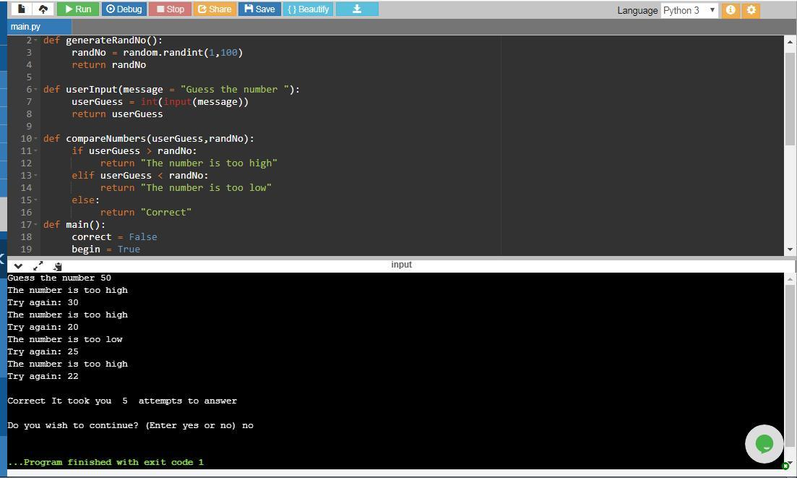Screen dimensions: 797x478
Task: Open the Language Python 3 dropdown
Action: tap(690, 10)
